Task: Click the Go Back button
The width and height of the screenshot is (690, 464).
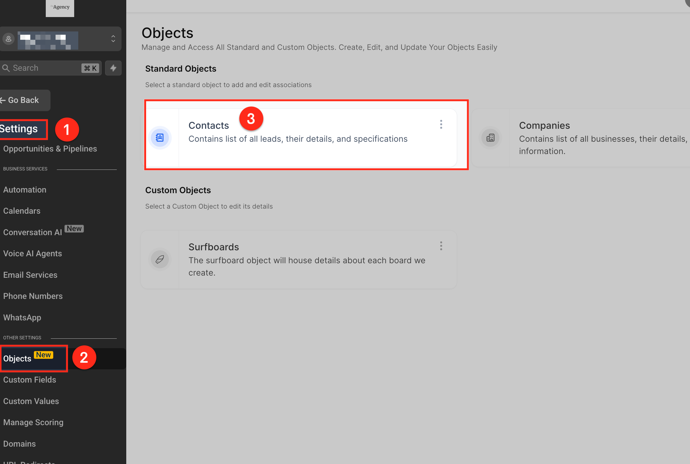Action: [23, 100]
